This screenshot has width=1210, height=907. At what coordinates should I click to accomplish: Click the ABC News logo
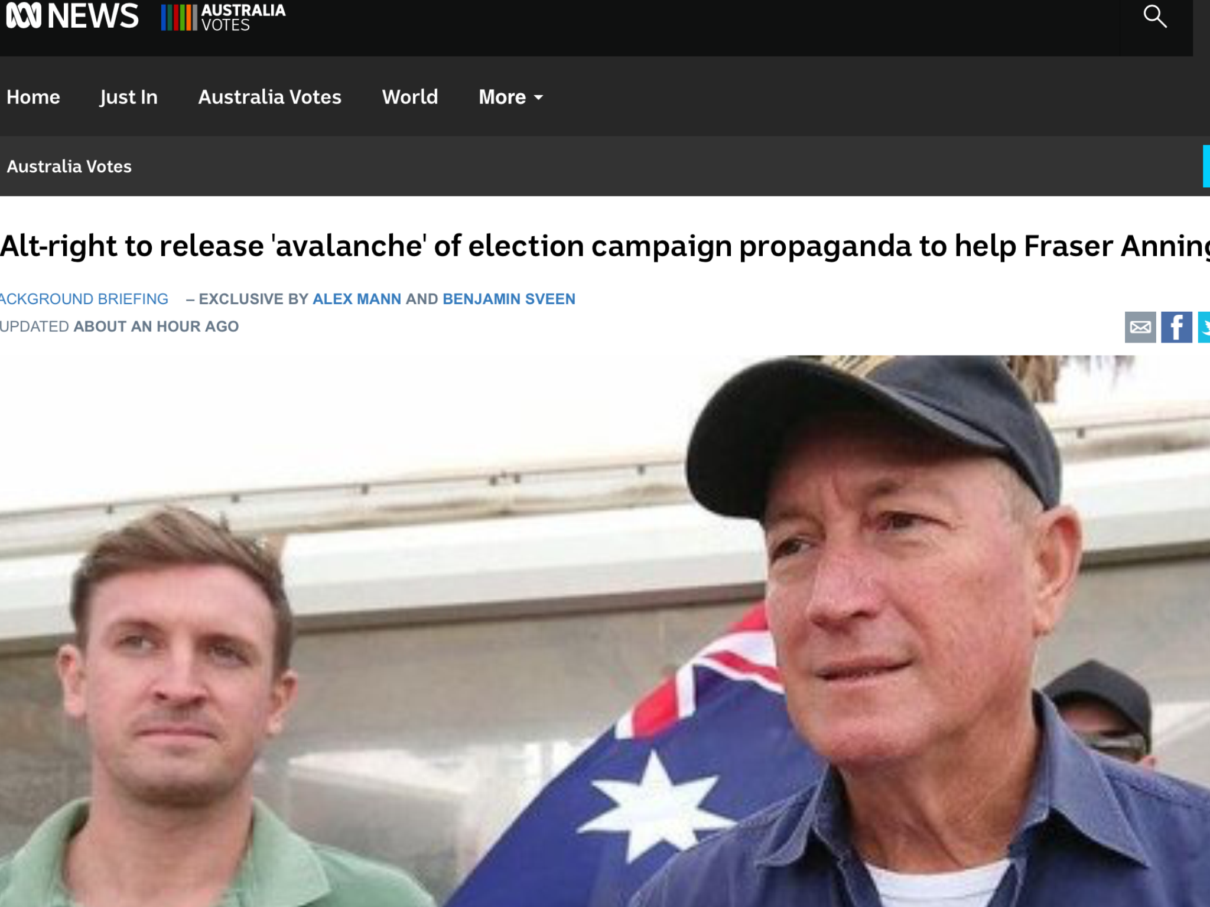(72, 16)
